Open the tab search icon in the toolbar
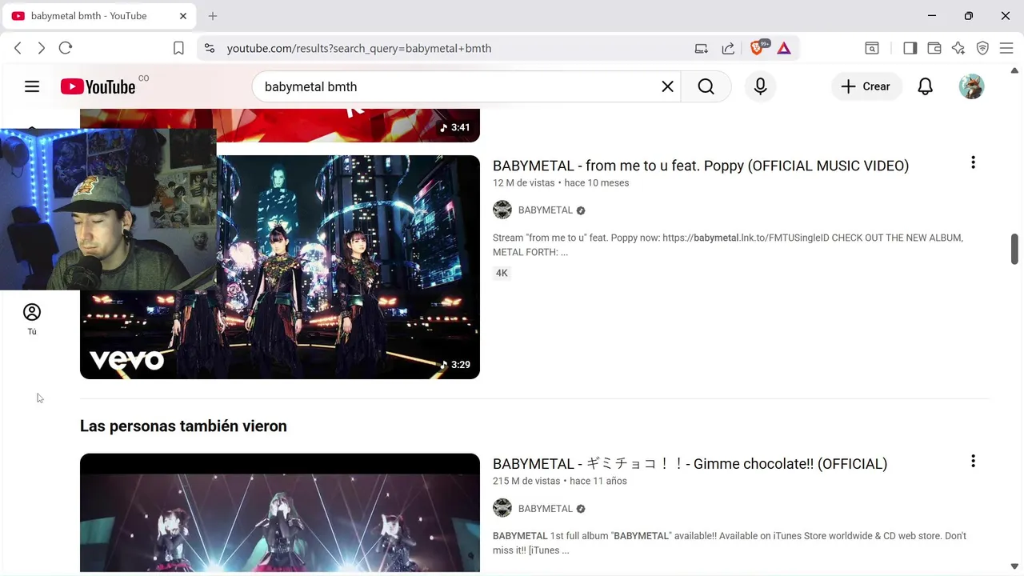 point(872,48)
